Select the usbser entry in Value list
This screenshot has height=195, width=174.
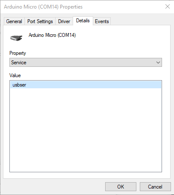tap(86, 85)
